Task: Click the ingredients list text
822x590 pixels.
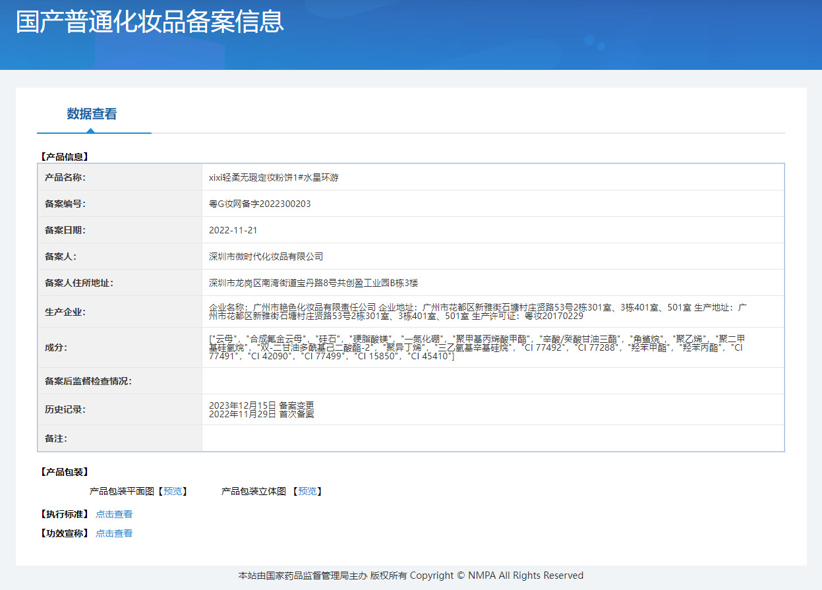Action: (477, 347)
